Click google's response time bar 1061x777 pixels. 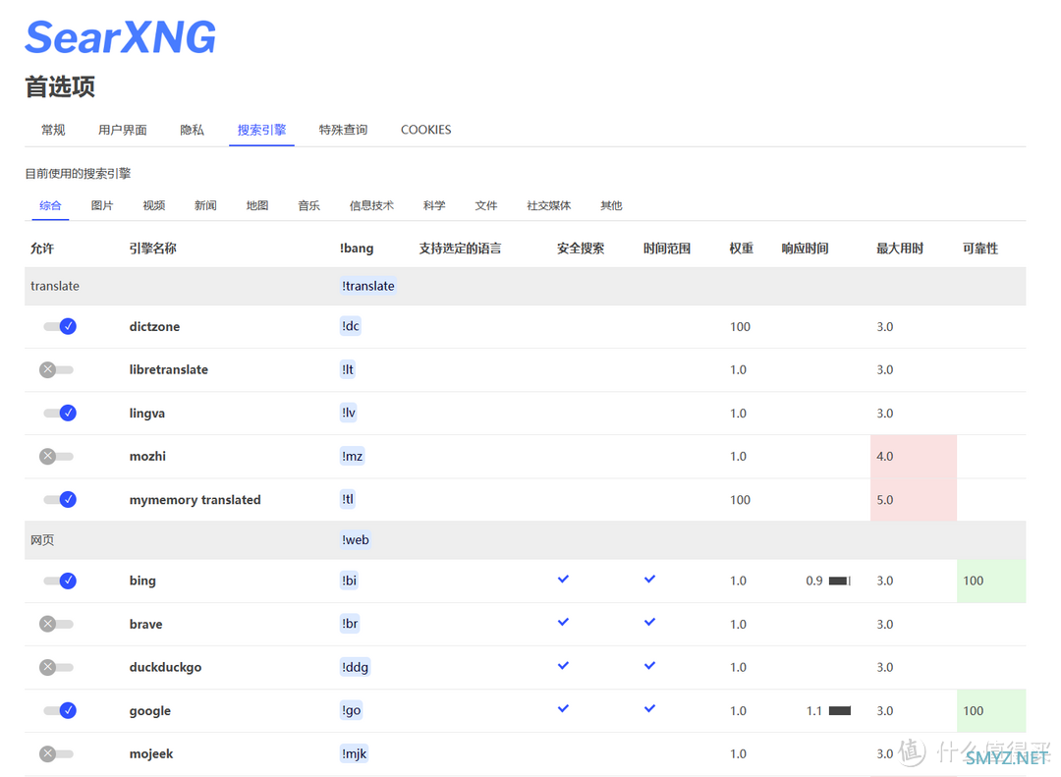[x=840, y=710]
